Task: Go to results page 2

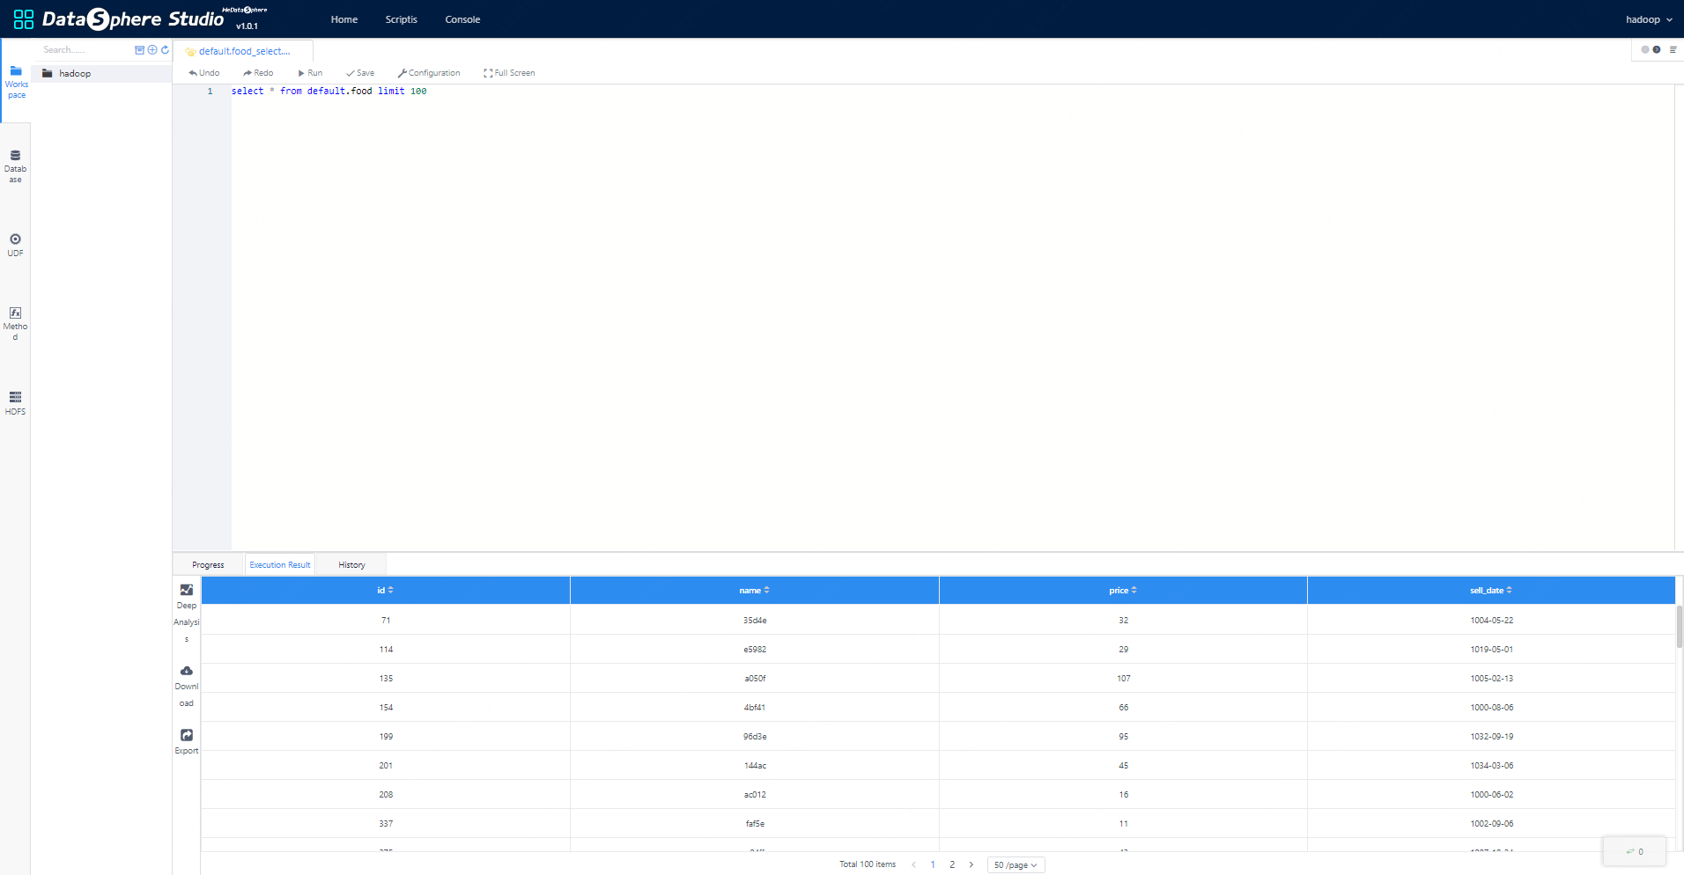Action: click(x=952, y=864)
